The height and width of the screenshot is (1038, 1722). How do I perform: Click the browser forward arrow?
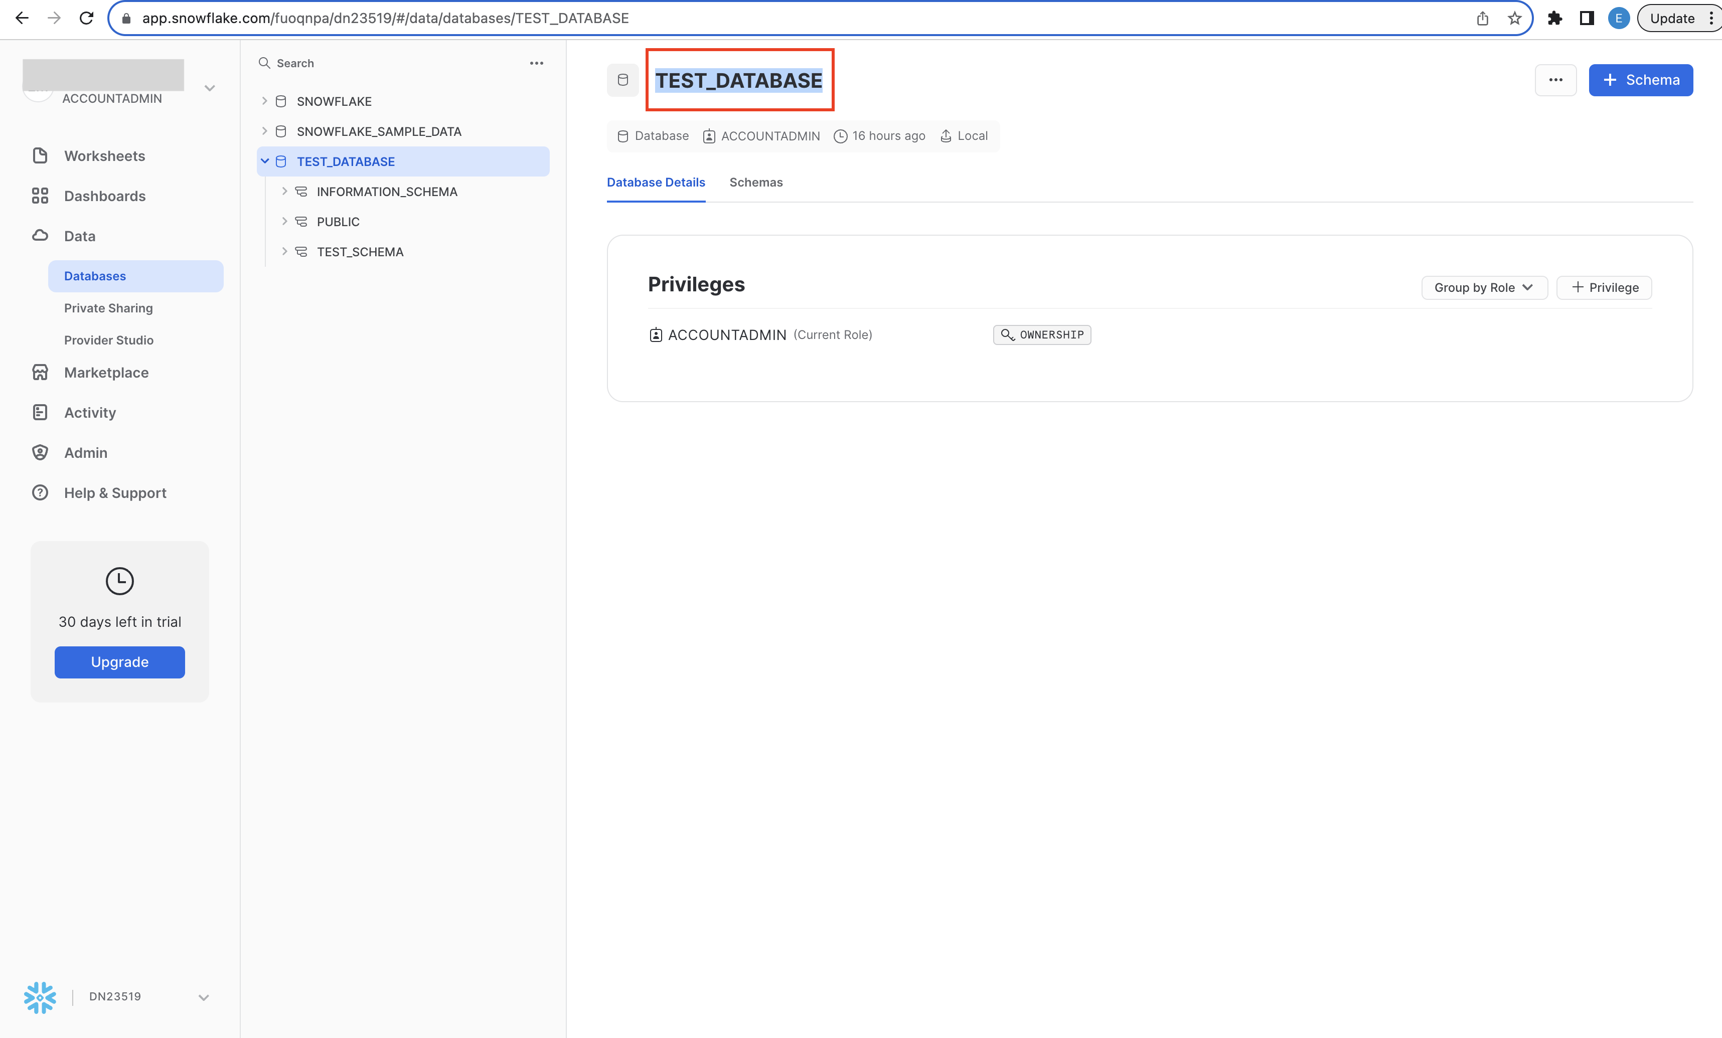click(54, 18)
